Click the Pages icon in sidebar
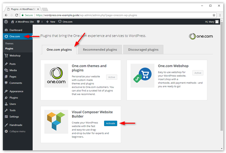Screen dimensions: 226x153 point(6,76)
